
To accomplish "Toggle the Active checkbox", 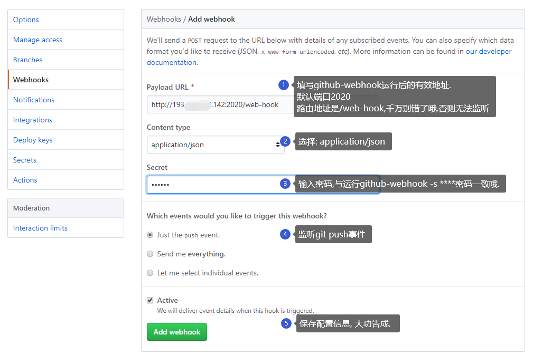I will pos(149,300).
